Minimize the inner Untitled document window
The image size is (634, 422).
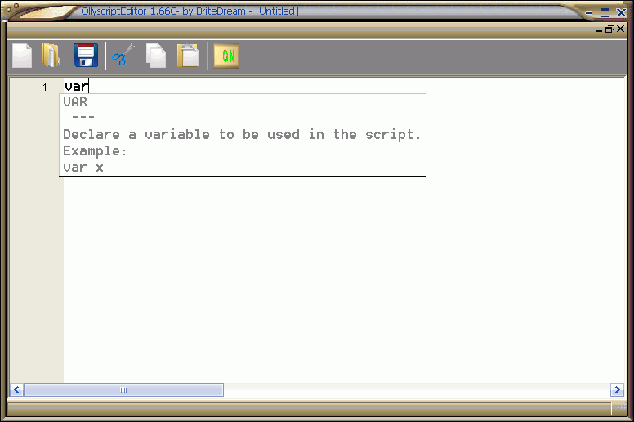(x=599, y=29)
